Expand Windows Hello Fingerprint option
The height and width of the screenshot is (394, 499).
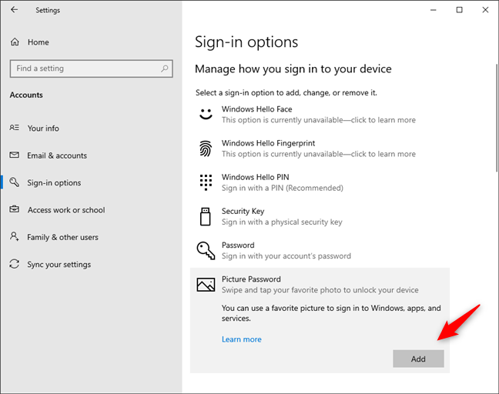coord(320,149)
